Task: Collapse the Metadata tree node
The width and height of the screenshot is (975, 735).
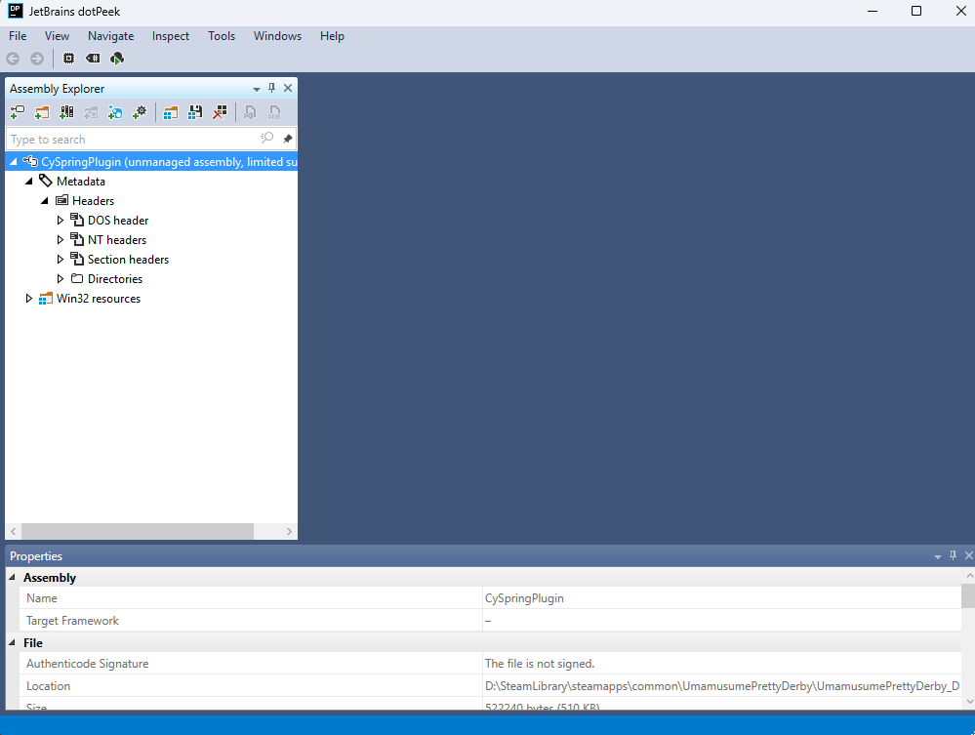Action: click(29, 182)
